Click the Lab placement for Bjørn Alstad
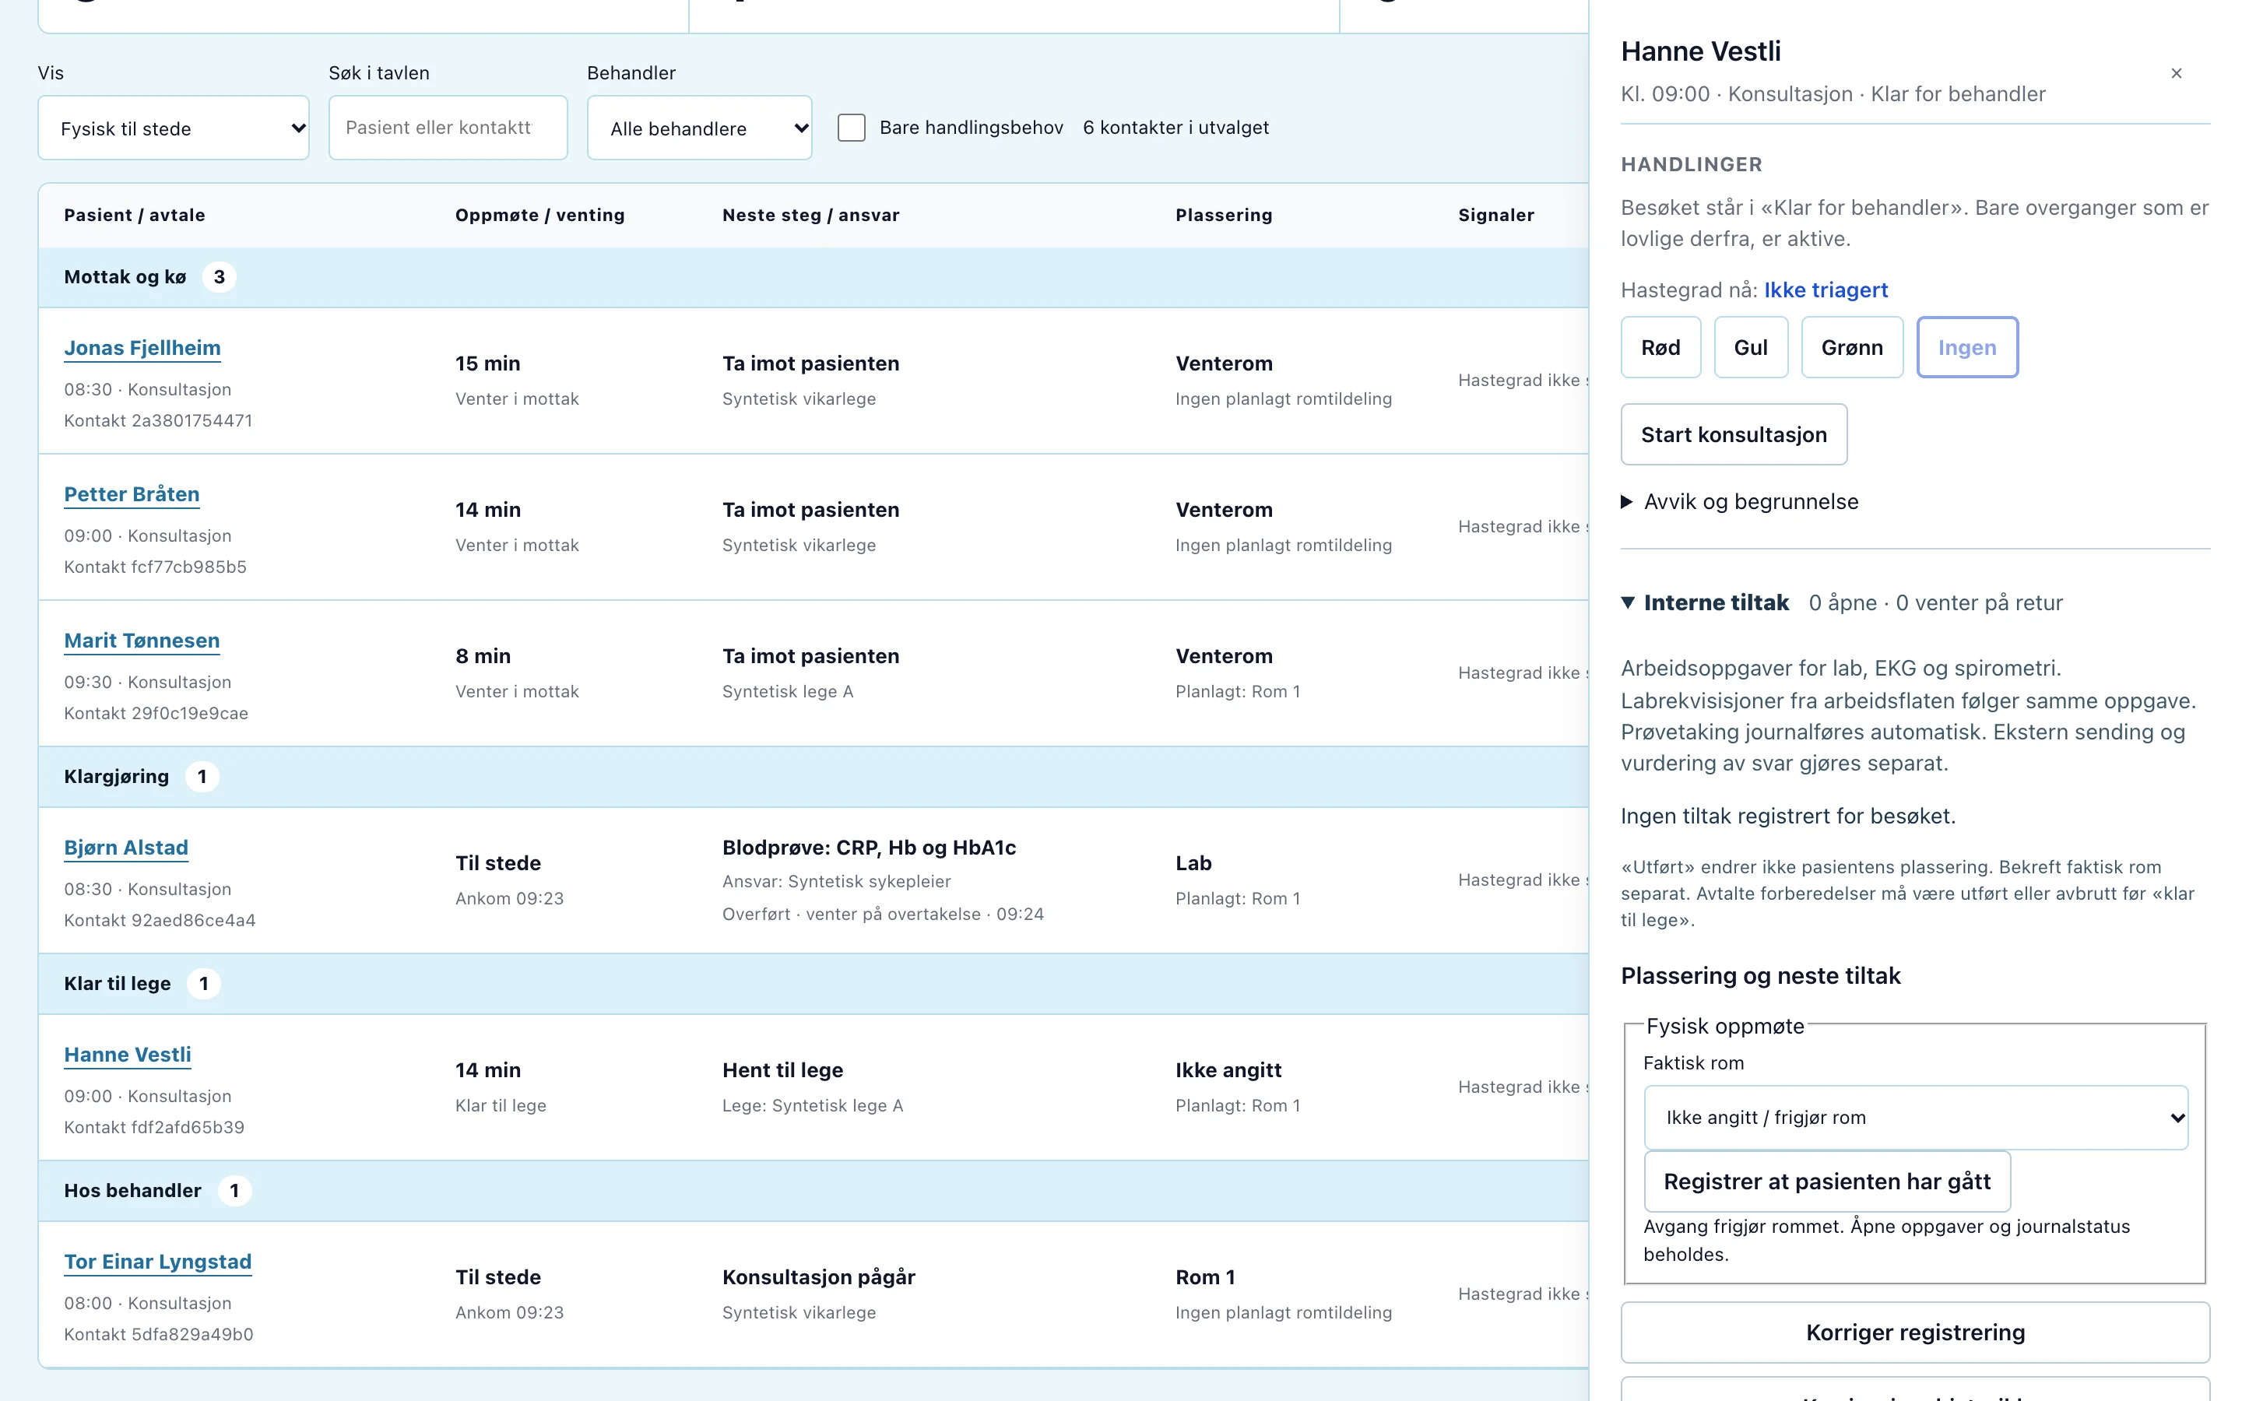The width and height of the screenshot is (2242, 1401). pos(1193,864)
